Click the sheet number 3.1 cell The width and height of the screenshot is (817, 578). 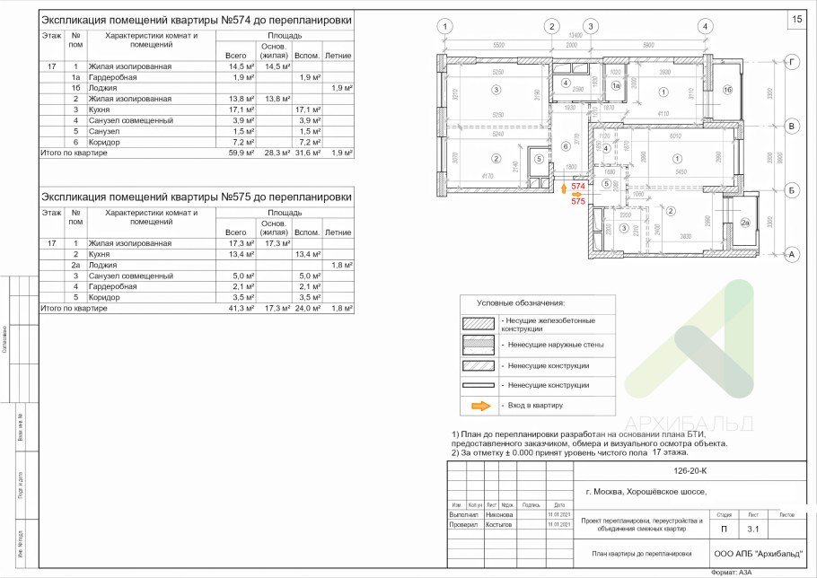[x=753, y=530]
